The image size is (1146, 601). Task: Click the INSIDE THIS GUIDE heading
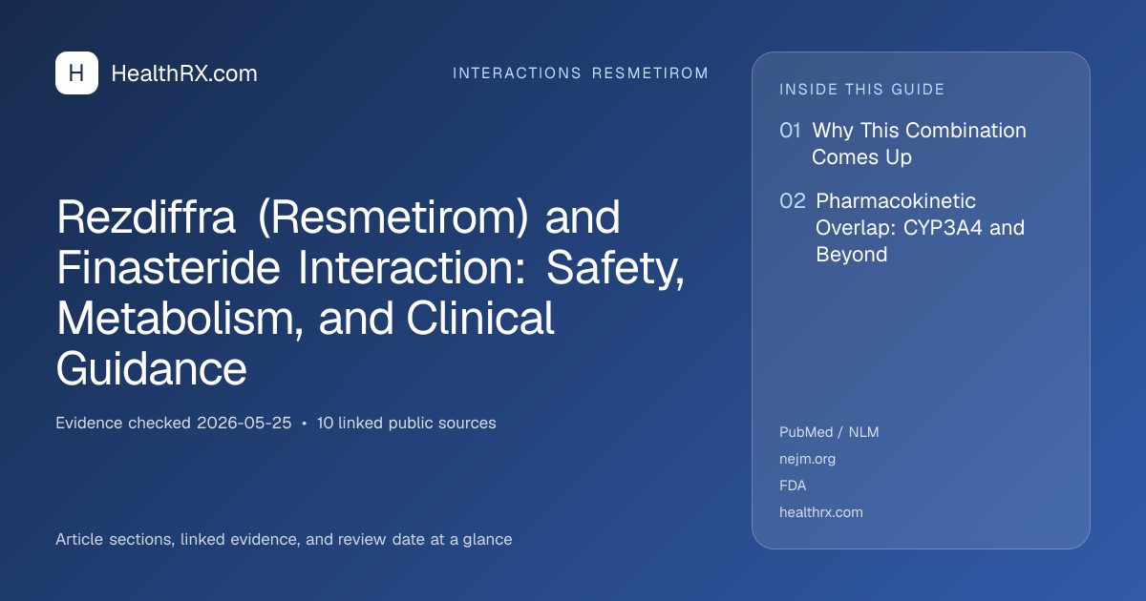(862, 90)
